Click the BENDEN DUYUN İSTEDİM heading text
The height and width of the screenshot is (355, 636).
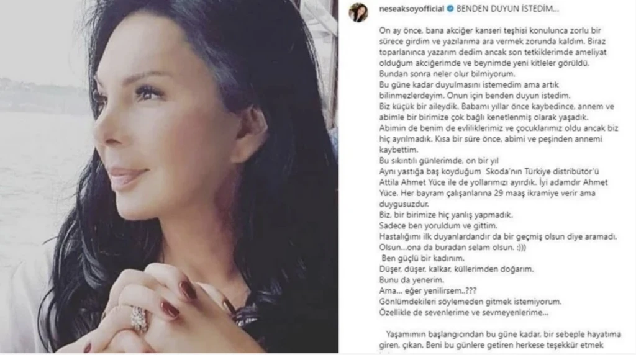pyautogui.click(x=507, y=9)
